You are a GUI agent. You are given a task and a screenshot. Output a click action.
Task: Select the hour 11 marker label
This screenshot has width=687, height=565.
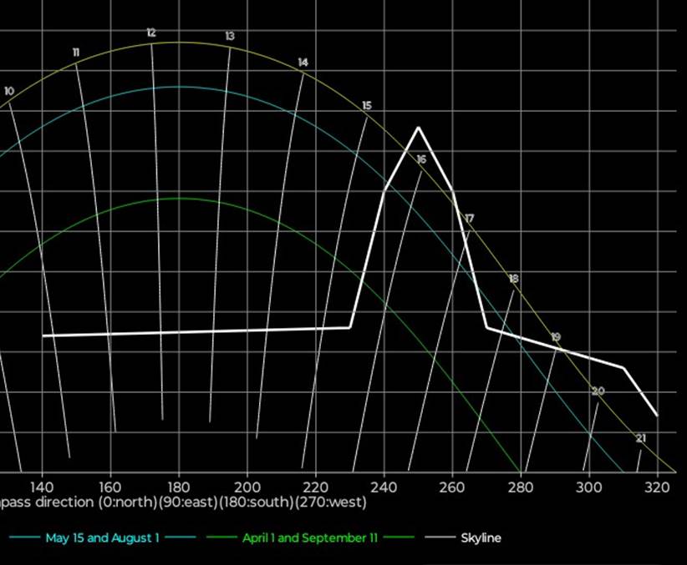pos(76,53)
